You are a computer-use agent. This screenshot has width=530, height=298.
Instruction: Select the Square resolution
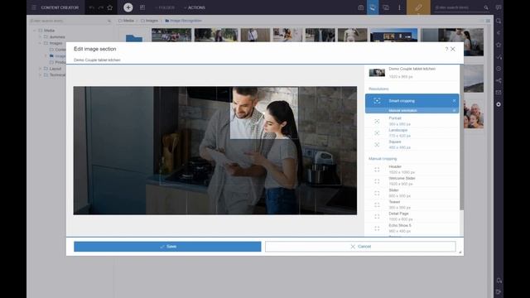(412, 145)
